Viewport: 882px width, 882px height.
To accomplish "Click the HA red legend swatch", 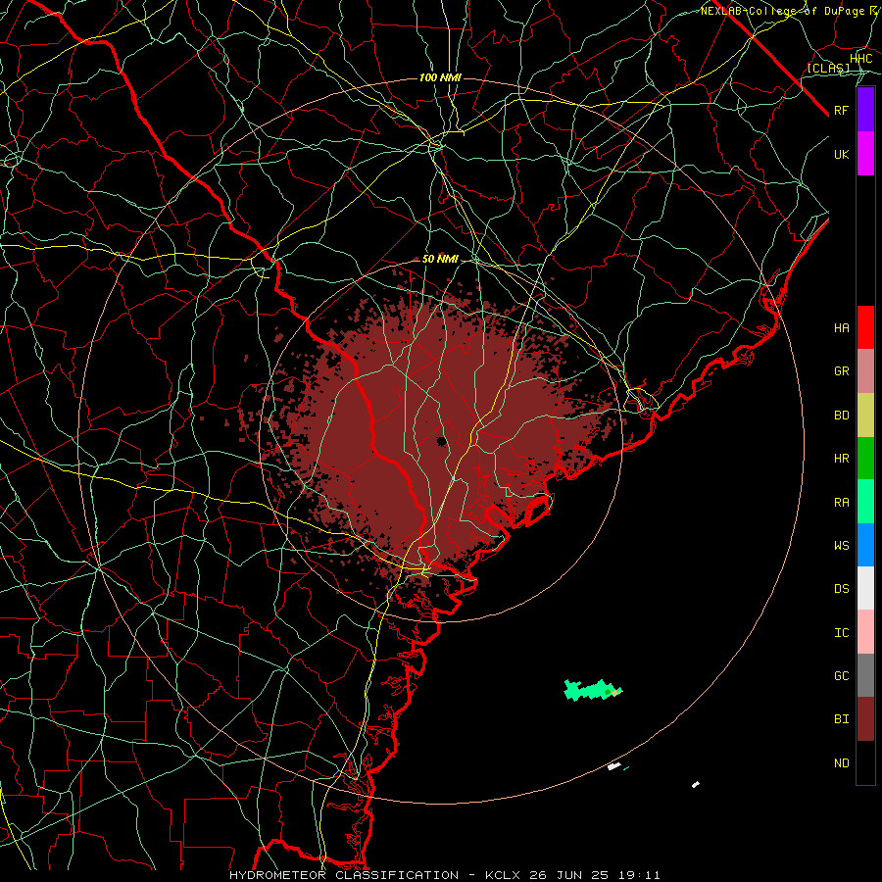I will [865, 327].
